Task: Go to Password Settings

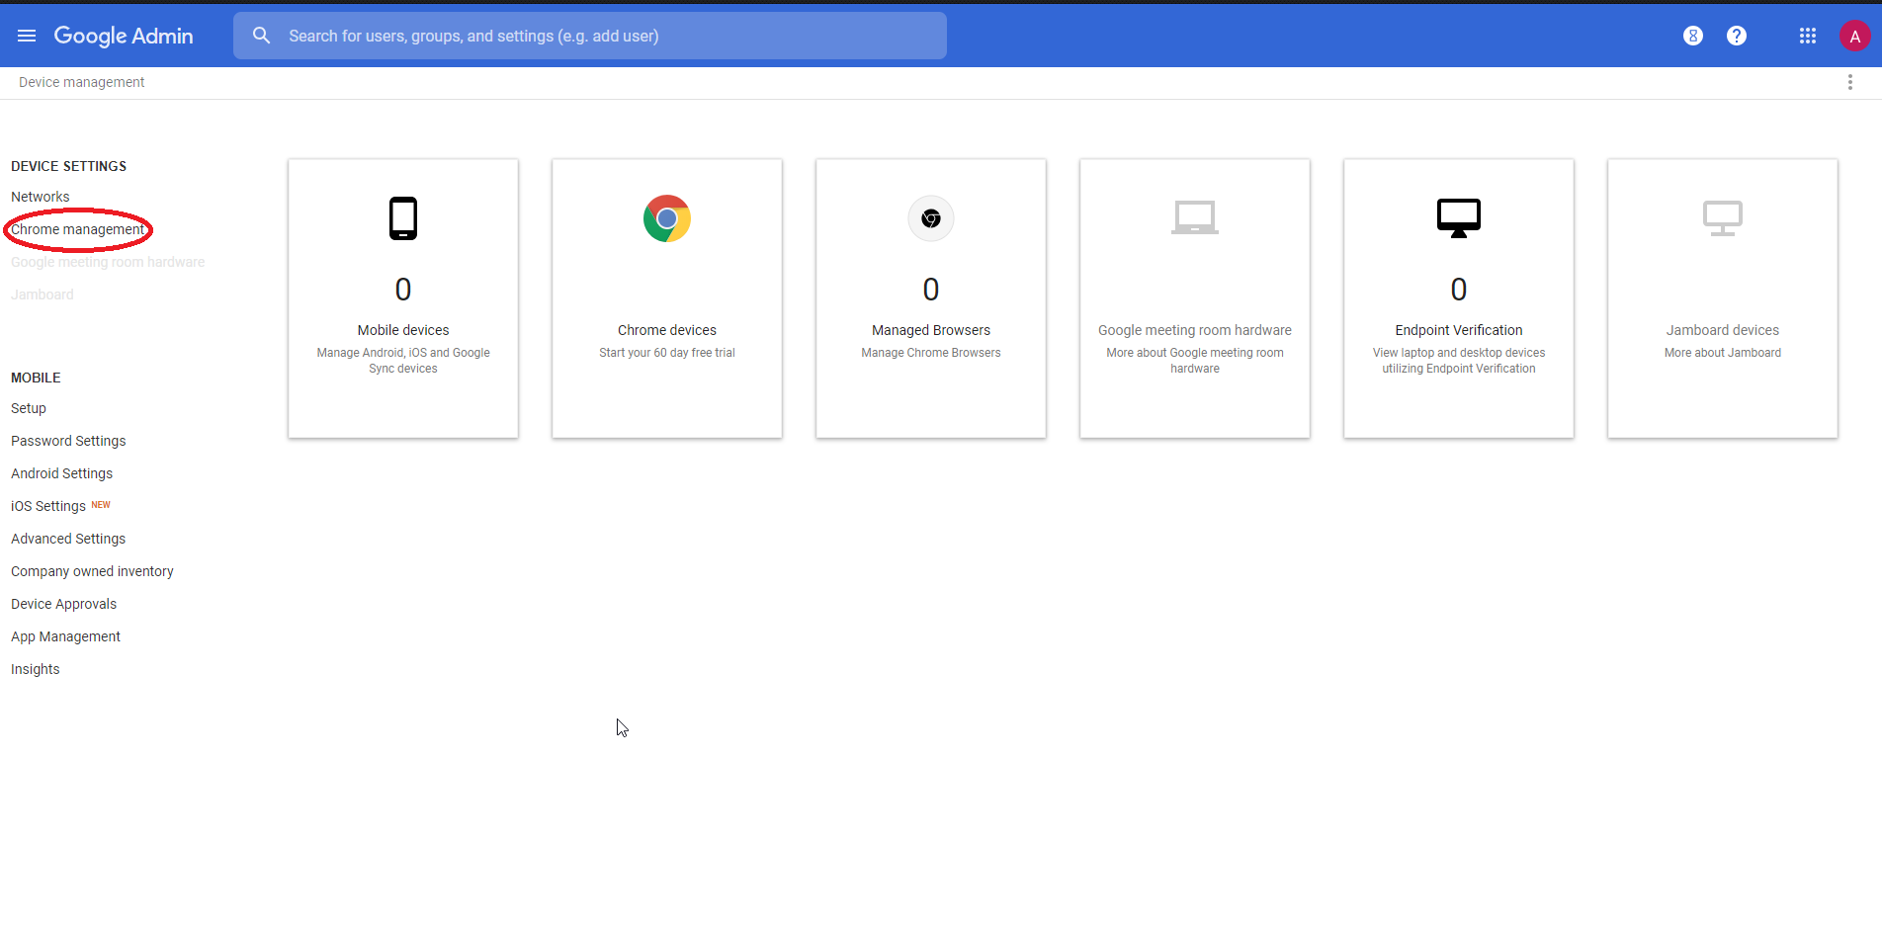Action: point(68,441)
